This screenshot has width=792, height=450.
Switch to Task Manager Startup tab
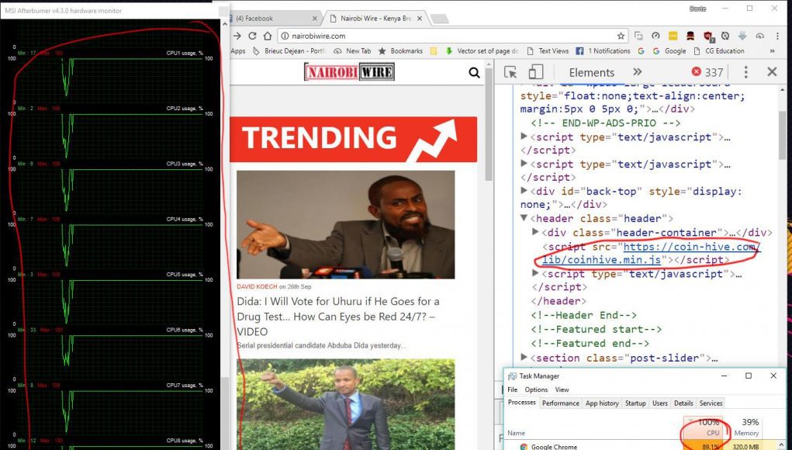pos(635,403)
